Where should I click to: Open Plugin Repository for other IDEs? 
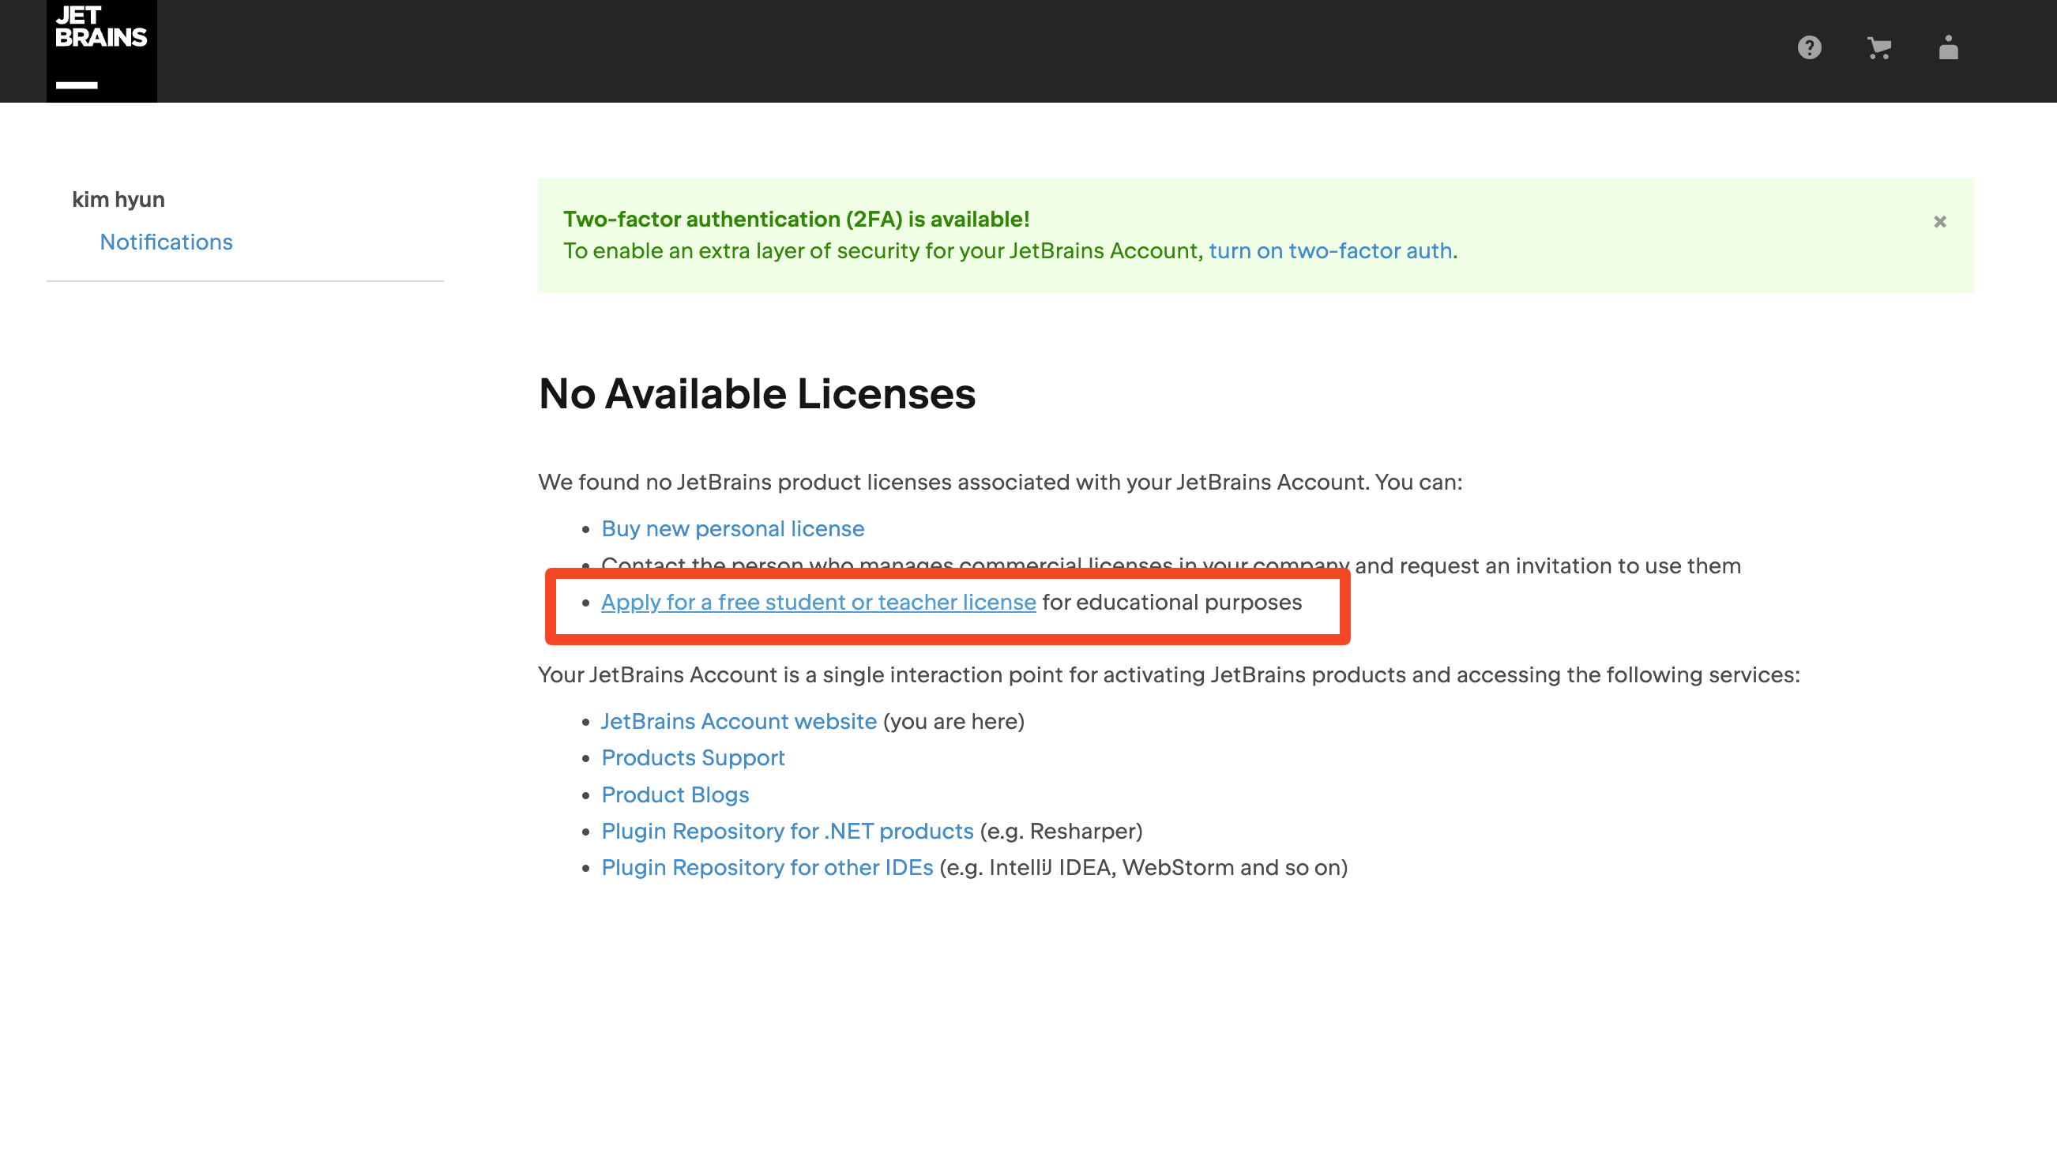766,867
